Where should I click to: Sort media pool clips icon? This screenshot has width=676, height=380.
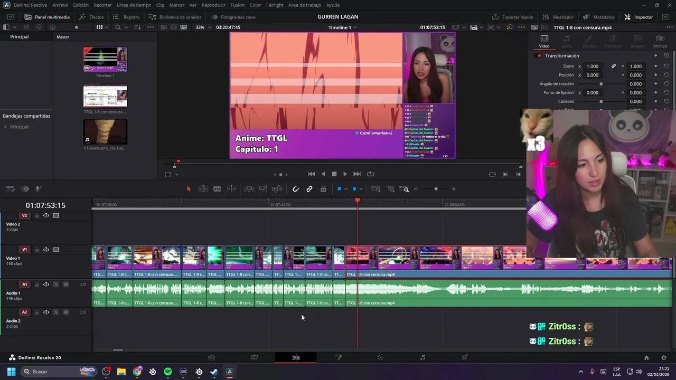(x=137, y=27)
